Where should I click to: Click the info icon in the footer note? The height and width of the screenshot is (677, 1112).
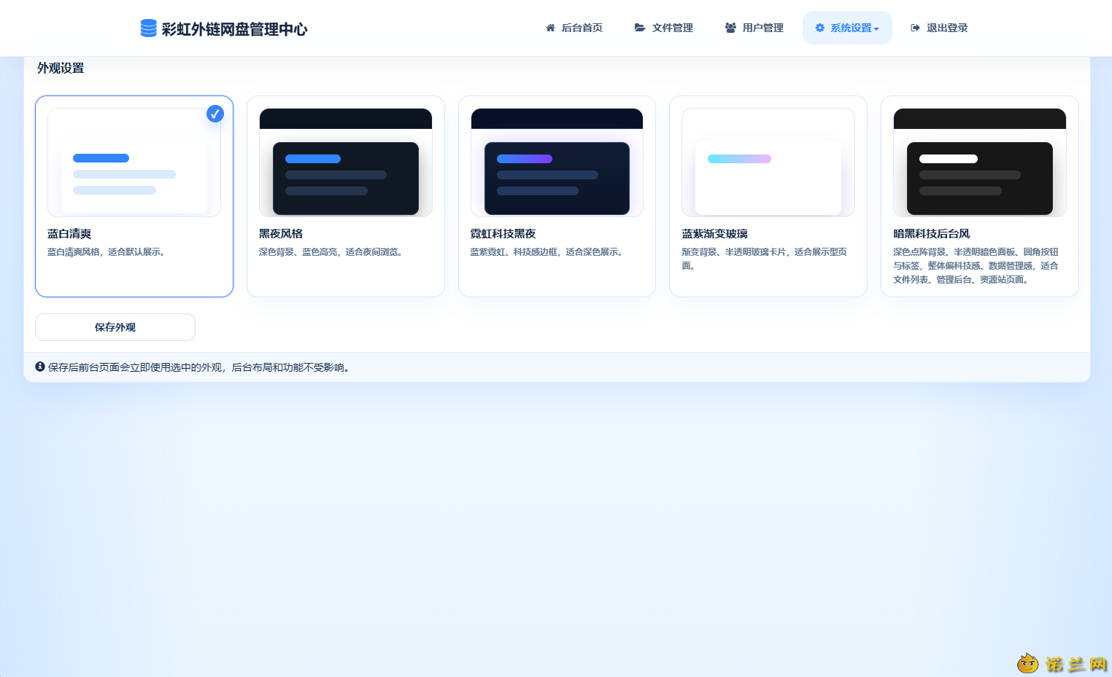(40, 367)
